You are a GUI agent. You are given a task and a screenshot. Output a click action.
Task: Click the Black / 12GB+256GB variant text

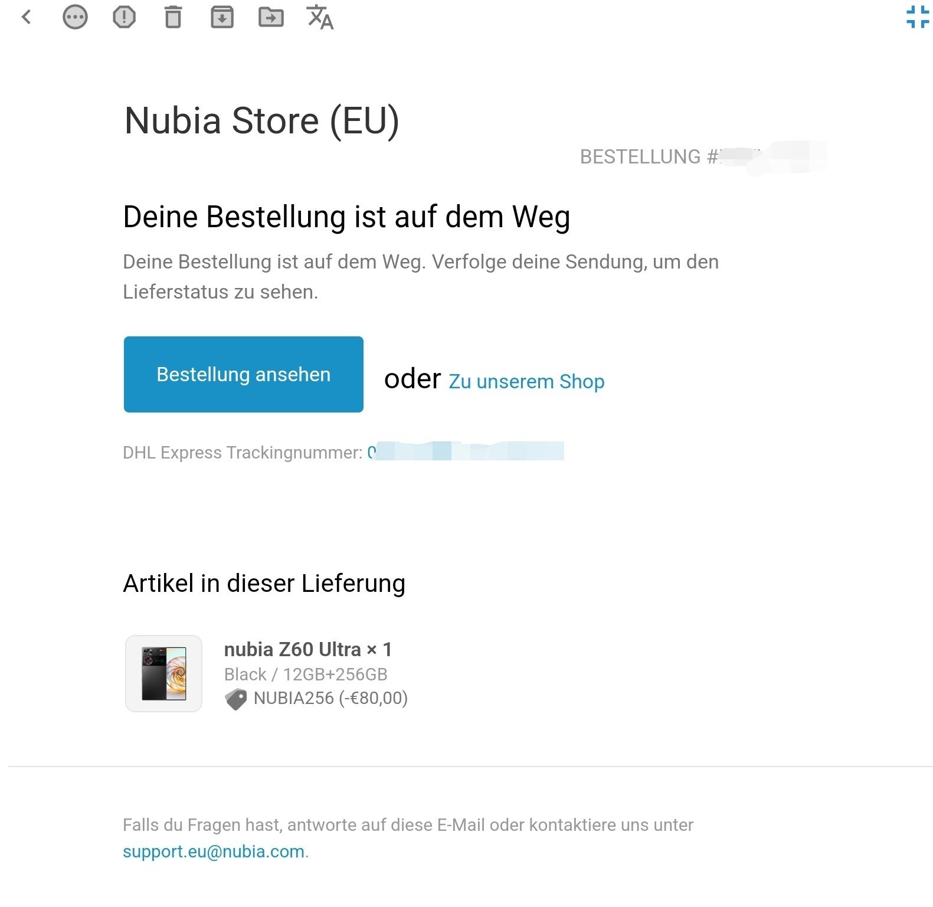tap(306, 674)
